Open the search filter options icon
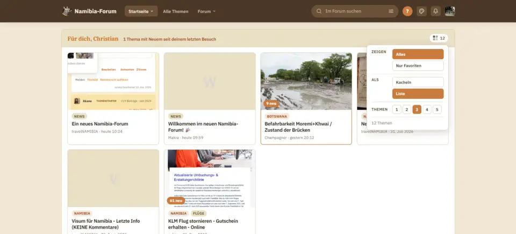This screenshot has width=516, height=234. 391,11
